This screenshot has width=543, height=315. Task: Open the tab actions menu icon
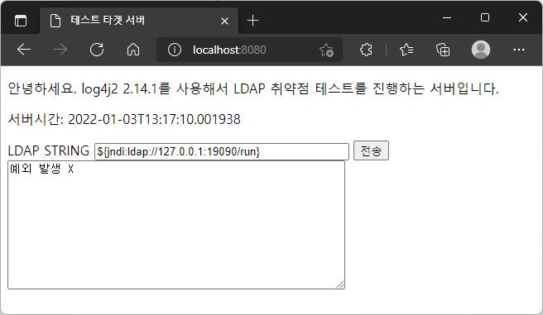coord(21,21)
